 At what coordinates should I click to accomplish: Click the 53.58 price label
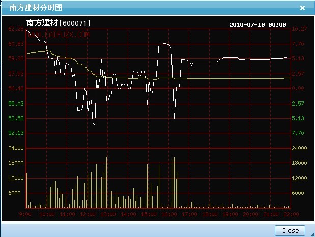pos(16,118)
